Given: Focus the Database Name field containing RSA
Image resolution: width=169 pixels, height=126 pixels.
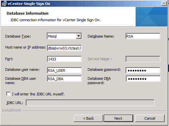Looking at the screenshot, I should tap(143, 36).
